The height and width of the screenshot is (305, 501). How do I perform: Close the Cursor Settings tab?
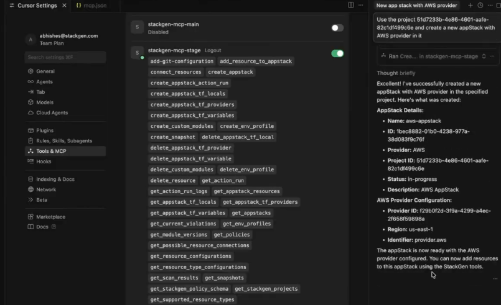pos(64,6)
